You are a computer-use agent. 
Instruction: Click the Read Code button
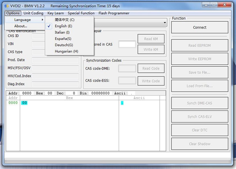pos(151,68)
